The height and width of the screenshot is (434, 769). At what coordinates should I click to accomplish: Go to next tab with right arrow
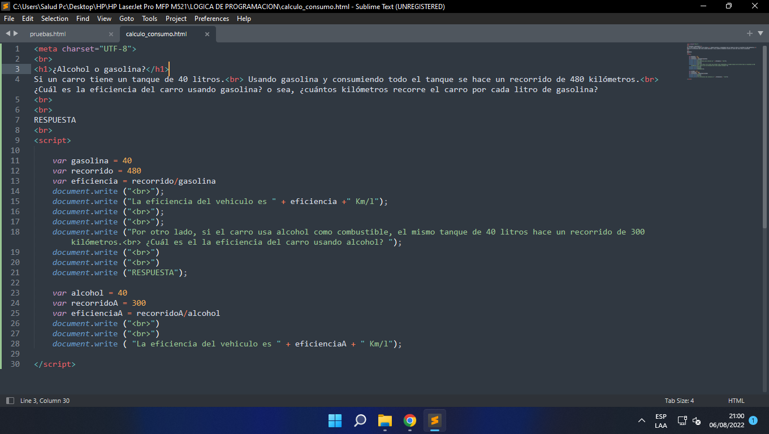coord(16,34)
